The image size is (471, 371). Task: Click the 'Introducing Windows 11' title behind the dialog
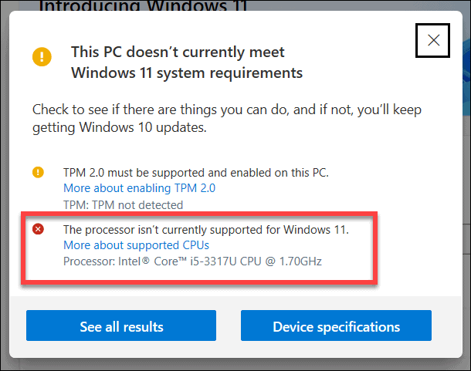tap(143, 5)
